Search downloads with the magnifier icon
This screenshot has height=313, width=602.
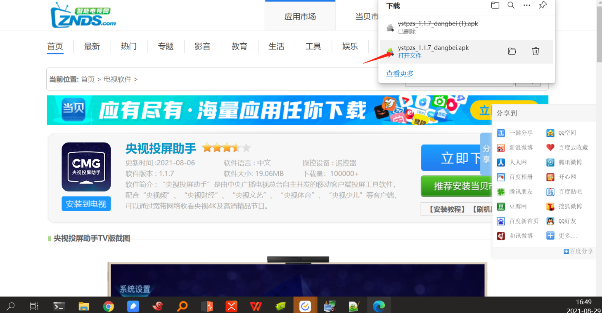click(x=511, y=5)
